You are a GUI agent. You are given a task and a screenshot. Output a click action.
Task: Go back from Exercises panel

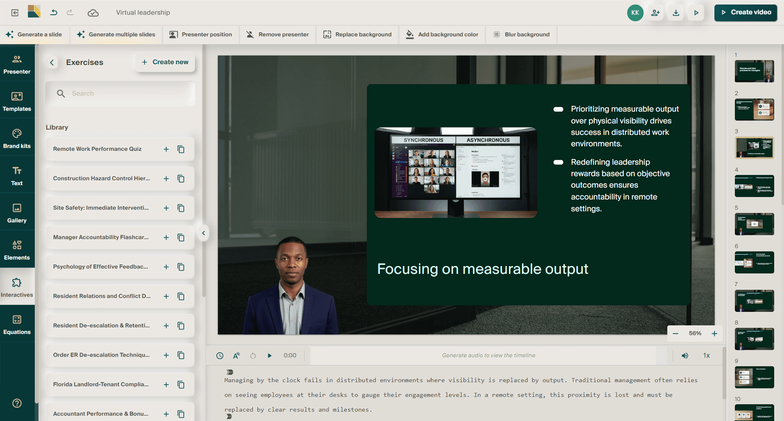point(52,63)
